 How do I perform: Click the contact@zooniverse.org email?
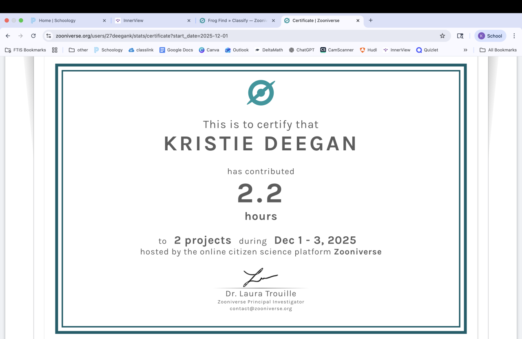[261, 308]
